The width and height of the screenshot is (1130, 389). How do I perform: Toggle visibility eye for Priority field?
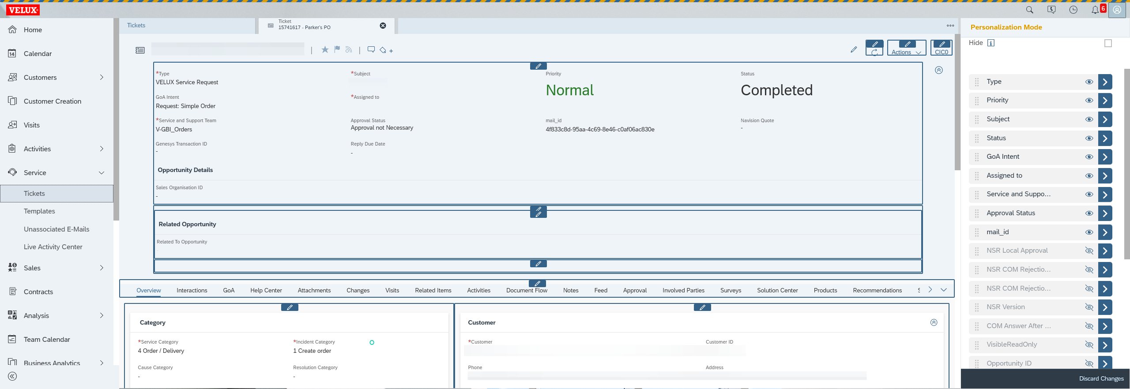click(1089, 101)
